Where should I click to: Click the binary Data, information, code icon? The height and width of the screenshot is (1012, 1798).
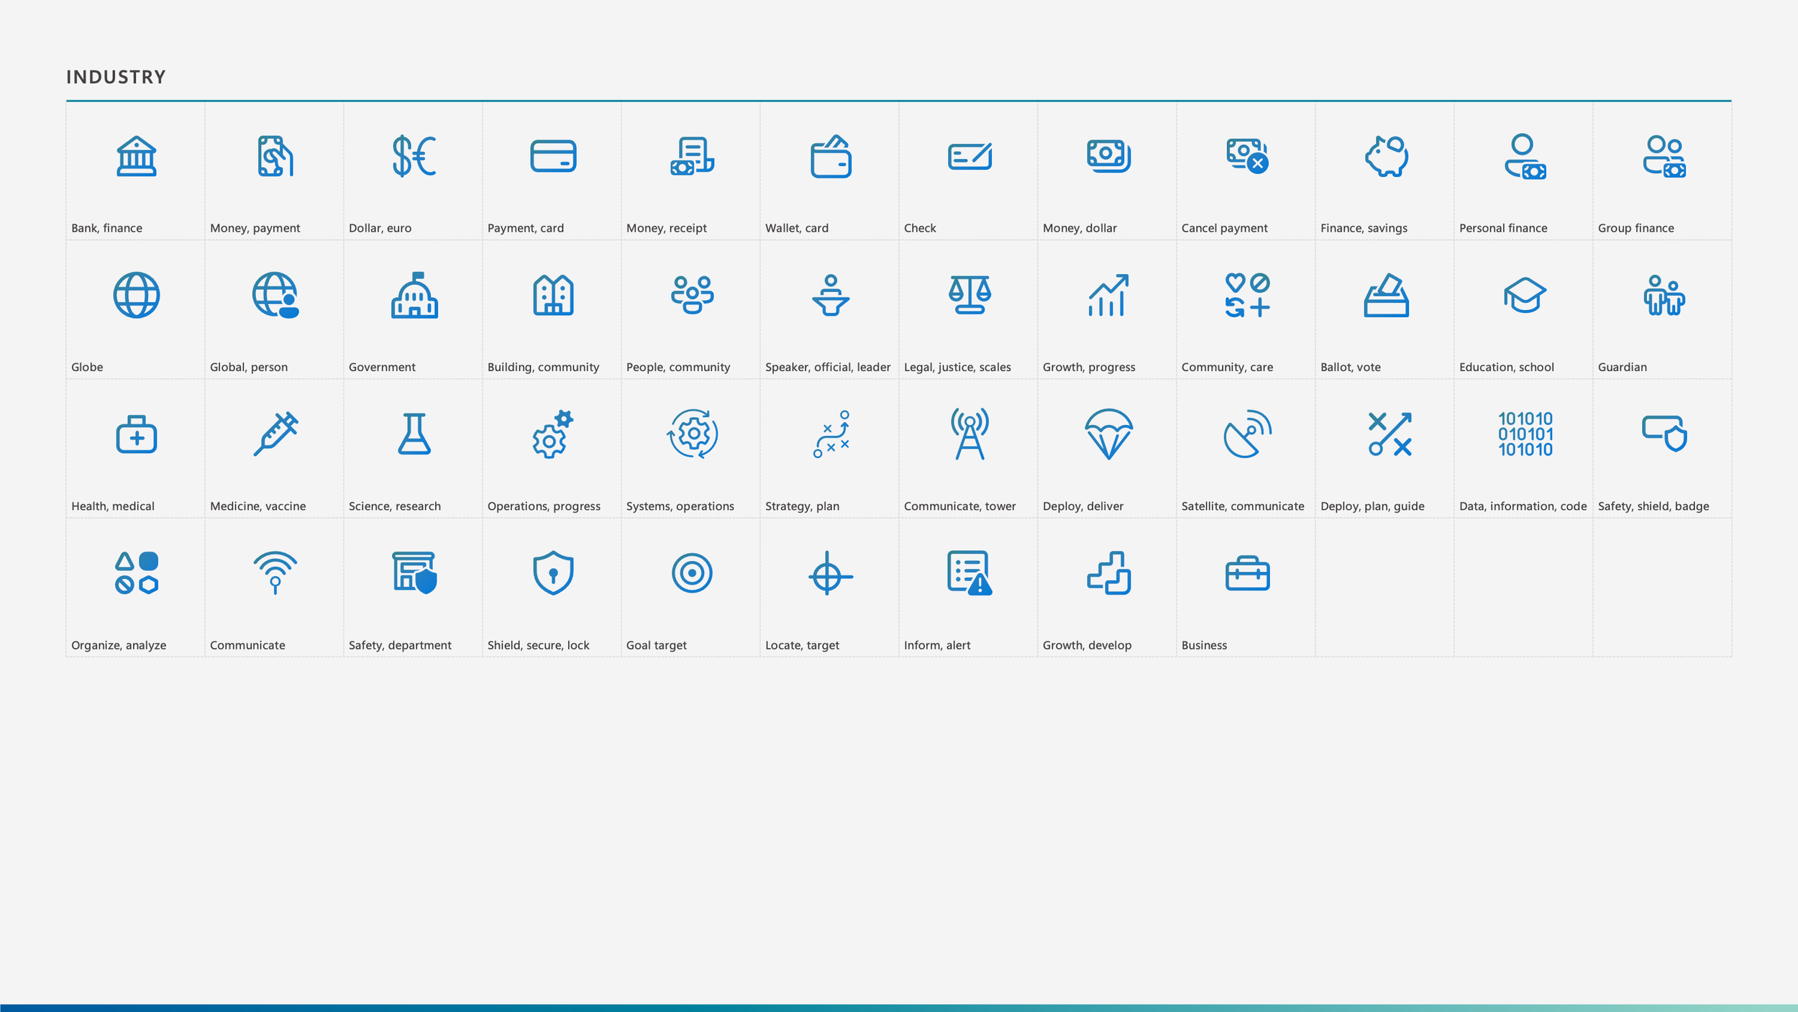1525,434
